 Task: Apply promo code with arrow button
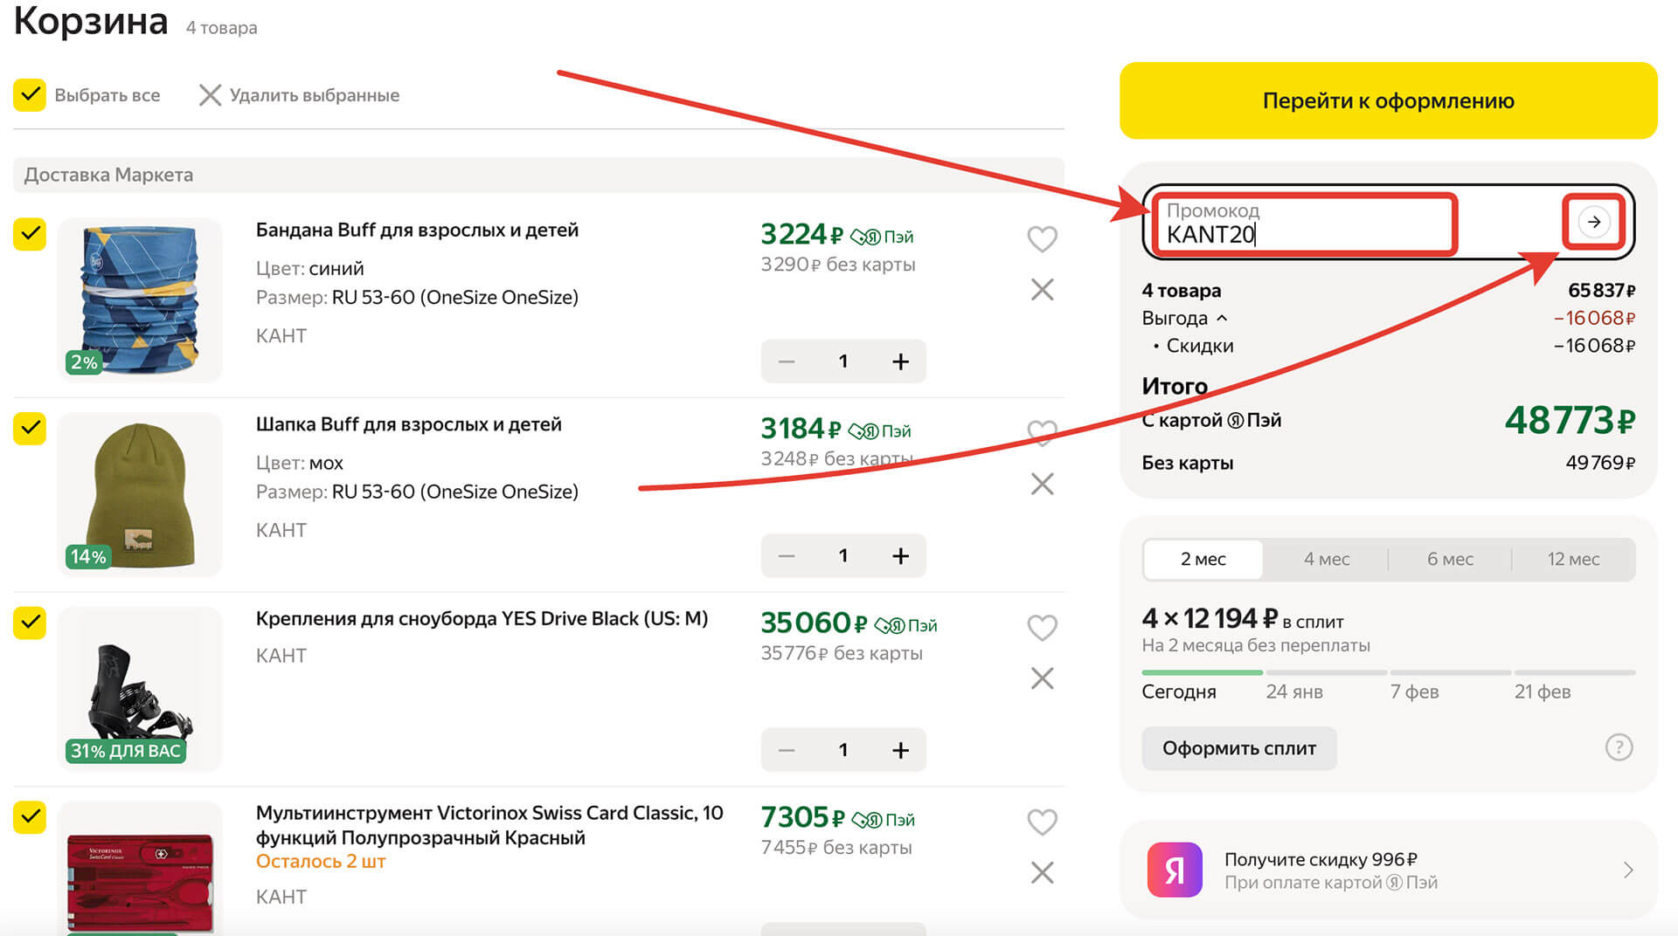[x=1594, y=222]
